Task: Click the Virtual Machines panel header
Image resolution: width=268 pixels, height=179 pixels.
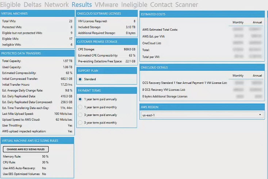Action: tap(37, 13)
